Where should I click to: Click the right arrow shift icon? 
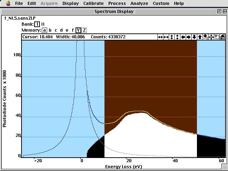(188, 37)
